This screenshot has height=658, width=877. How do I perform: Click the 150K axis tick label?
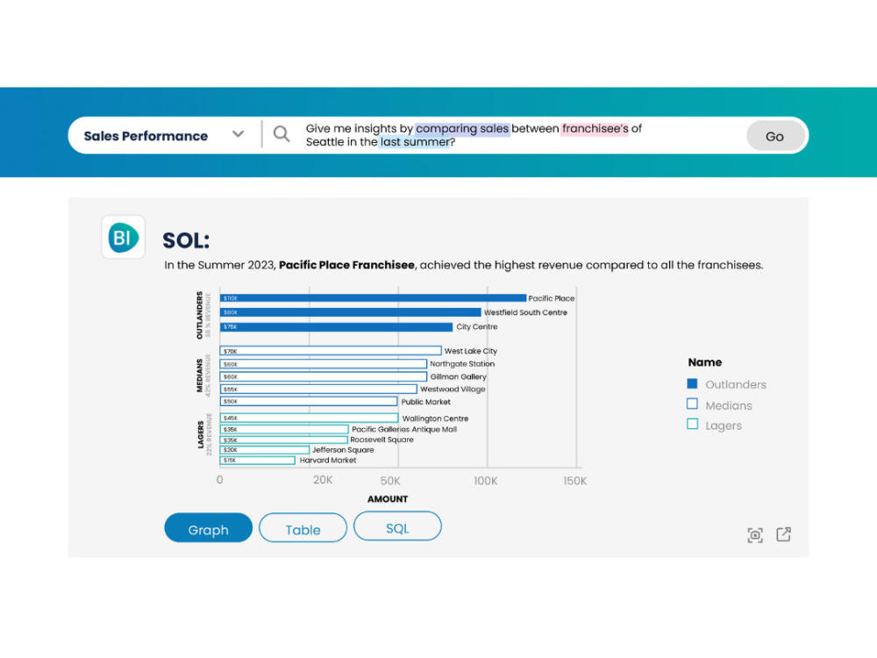575,481
